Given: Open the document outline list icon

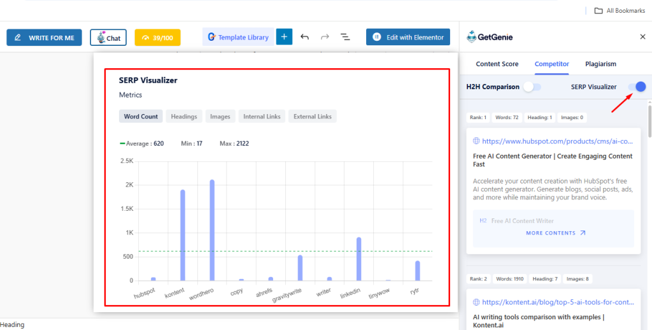Looking at the screenshot, I should pos(345,37).
